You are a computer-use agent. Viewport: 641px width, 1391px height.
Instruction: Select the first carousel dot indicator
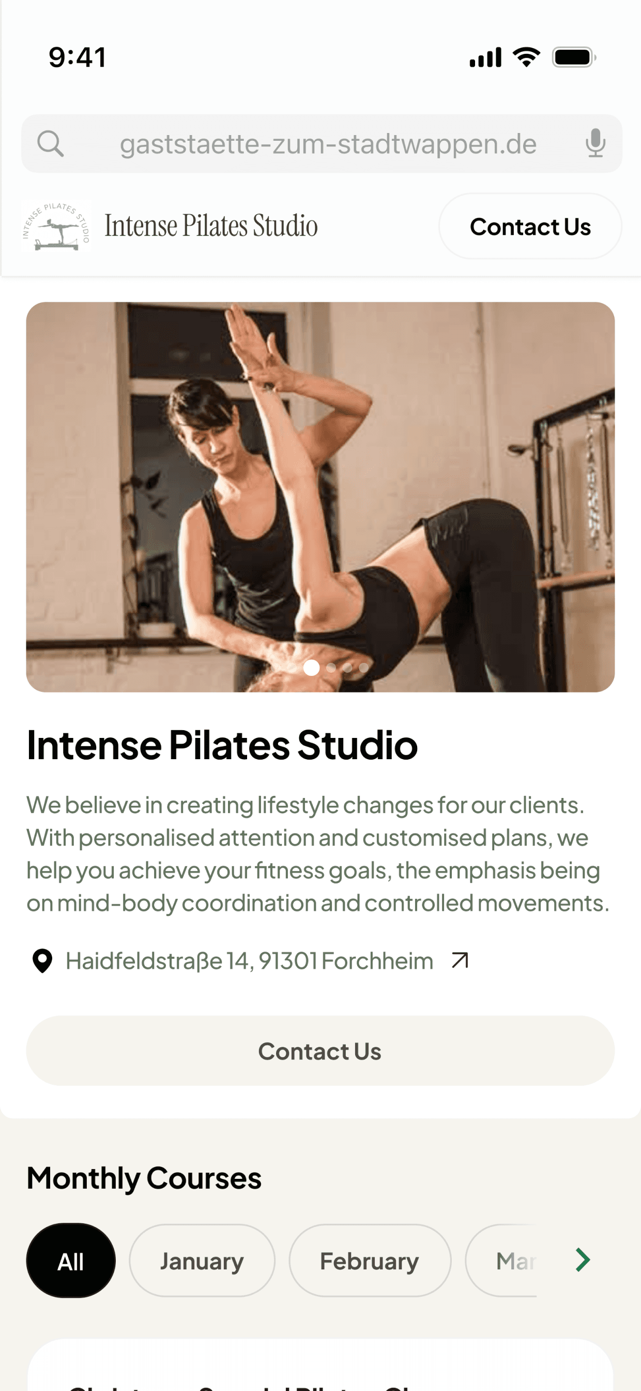point(311,668)
